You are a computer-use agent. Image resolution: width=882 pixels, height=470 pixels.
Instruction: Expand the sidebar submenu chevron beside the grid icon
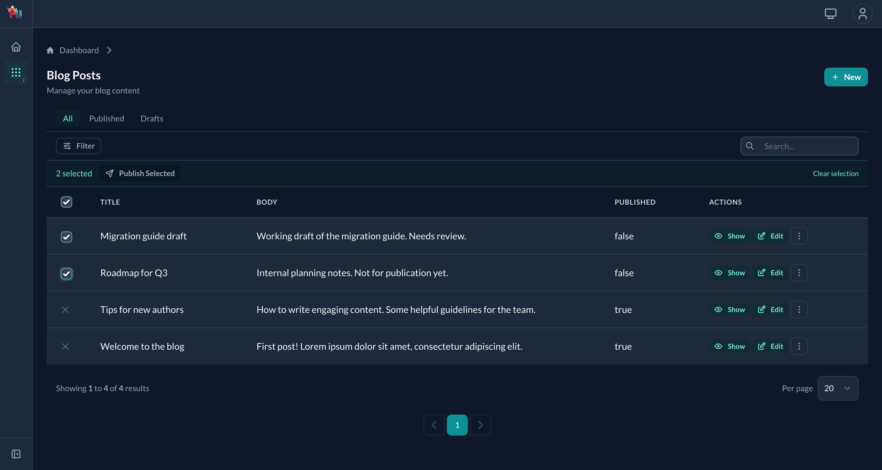click(24, 80)
